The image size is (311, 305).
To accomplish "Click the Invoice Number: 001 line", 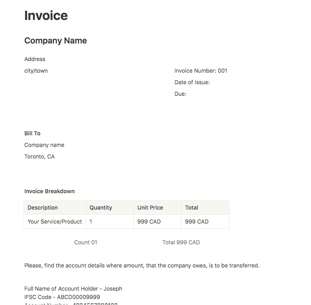I will 201,71.
